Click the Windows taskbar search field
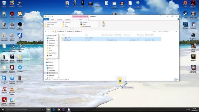The height and width of the screenshot is (112, 199). 23,110
